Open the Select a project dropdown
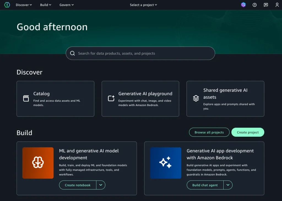The width and height of the screenshot is (282, 201). coord(143,5)
